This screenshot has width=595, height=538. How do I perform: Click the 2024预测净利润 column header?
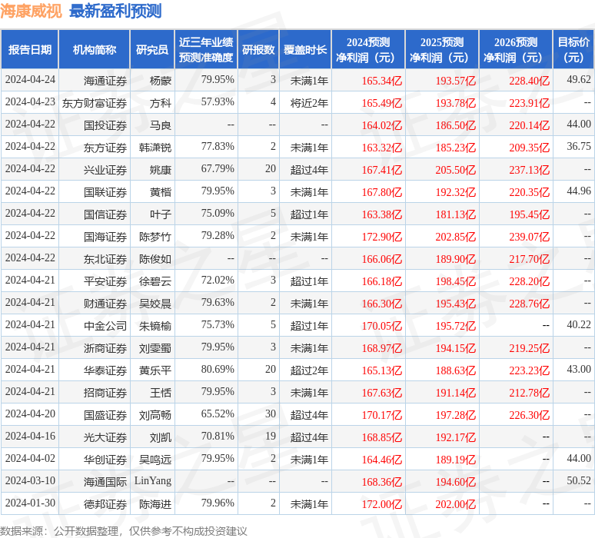pos(368,50)
